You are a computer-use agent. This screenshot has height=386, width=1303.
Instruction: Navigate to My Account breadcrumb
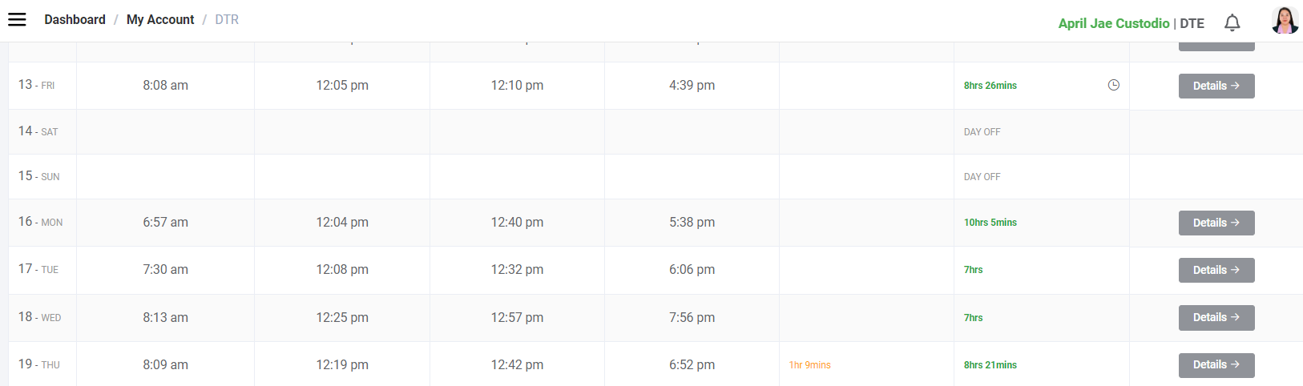pyautogui.click(x=160, y=19)
